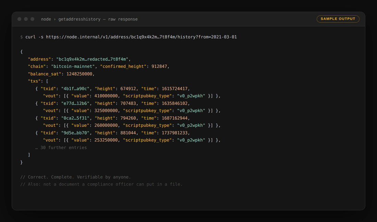Click the first gray window dot
This screenshot has width=377, height=222.
[x=19, y=19]
